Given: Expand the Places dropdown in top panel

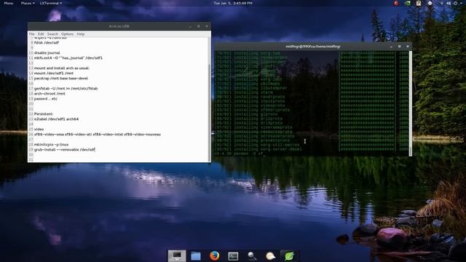Looking at the screenshot, I should point(28,3).
